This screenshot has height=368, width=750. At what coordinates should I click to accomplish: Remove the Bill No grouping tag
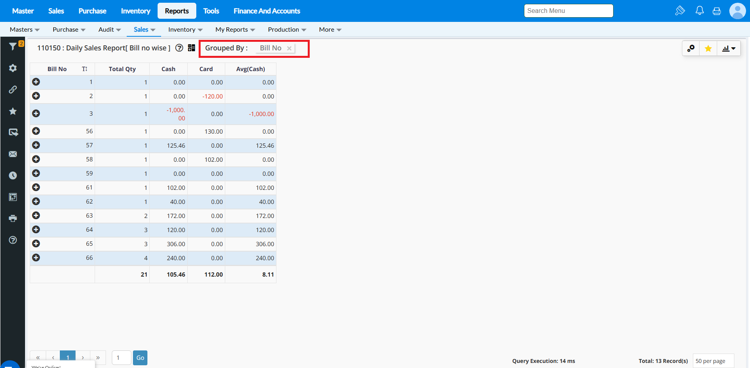(x=289, y=48)
